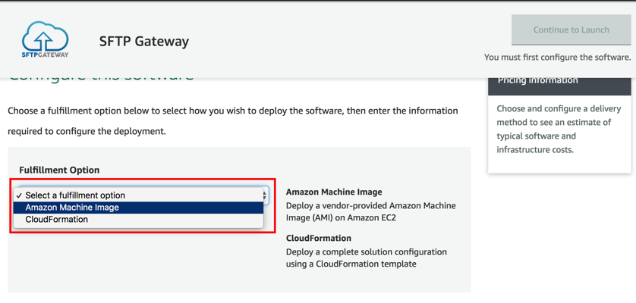
Task: Click the fulfillment dropdown stepper arrows
Action: [266, 196]
